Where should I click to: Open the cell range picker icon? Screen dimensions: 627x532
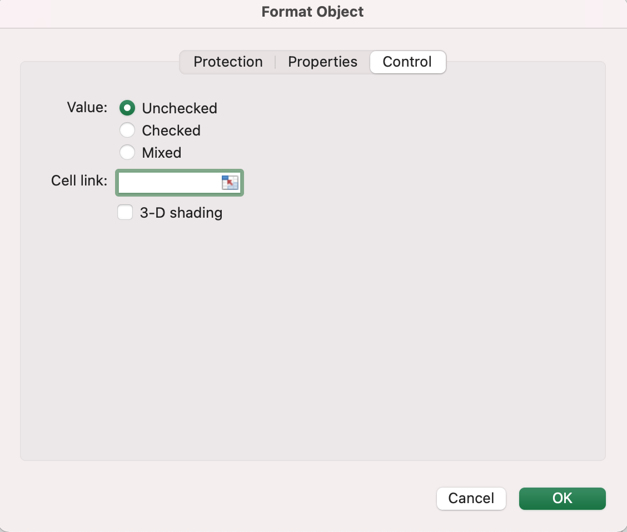[x=230, y=183]
